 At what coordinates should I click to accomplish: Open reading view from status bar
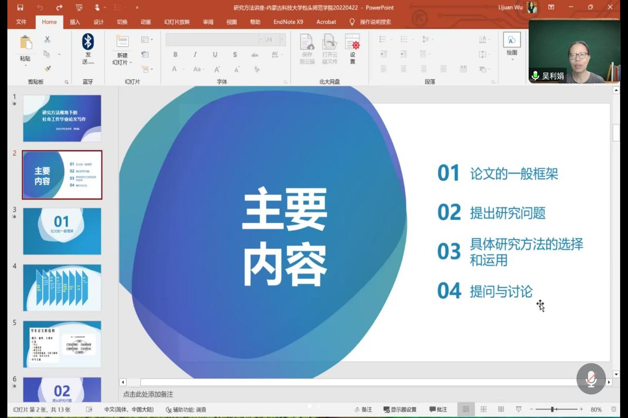(x=501, y=410)
